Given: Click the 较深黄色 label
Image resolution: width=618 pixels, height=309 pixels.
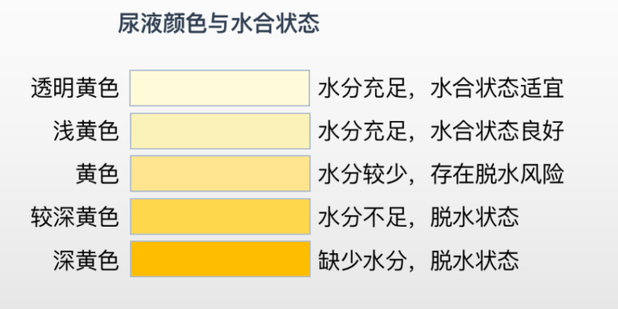Looking at the screenshot, I should 75,217.
